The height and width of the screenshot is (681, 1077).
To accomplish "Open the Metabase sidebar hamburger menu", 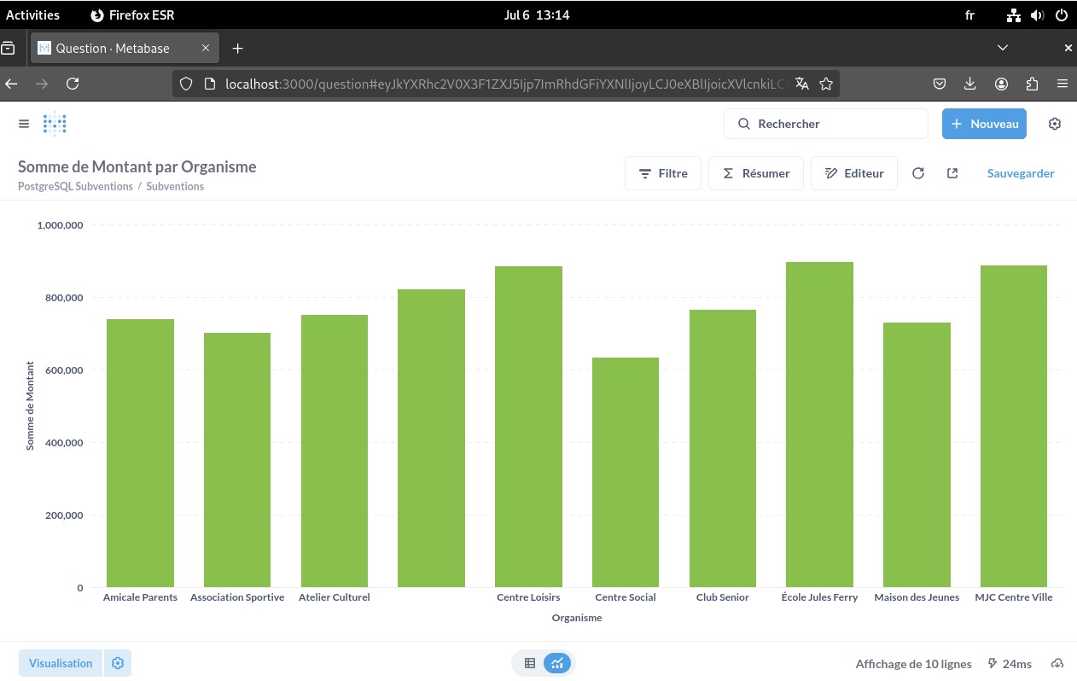I will coord(24,124).
